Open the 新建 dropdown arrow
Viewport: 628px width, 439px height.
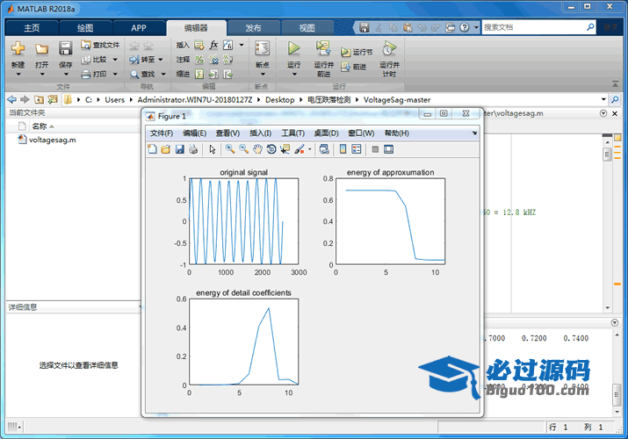click(x=18, y=74)
